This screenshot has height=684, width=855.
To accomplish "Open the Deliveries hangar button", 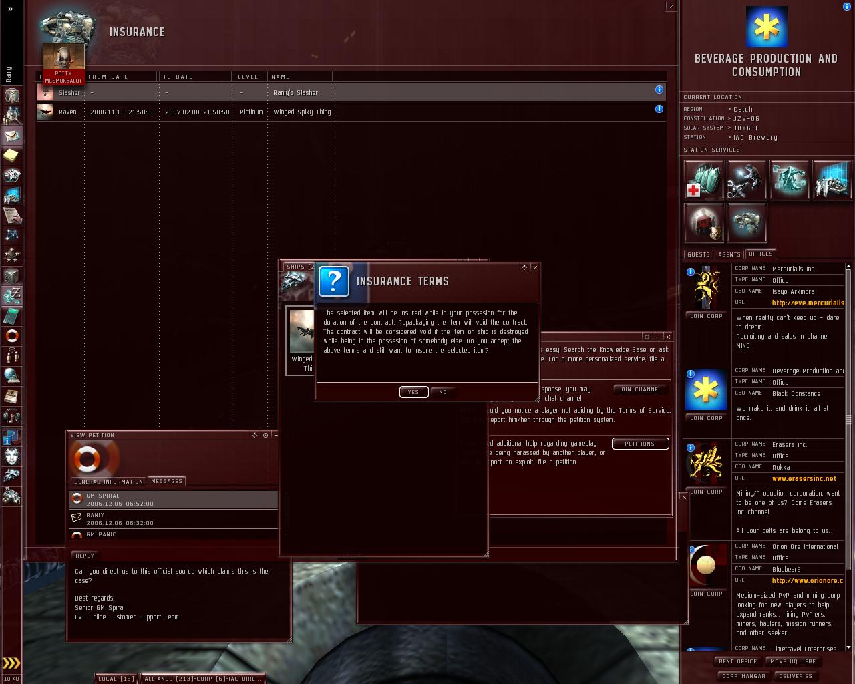I will tap(796, 676).
